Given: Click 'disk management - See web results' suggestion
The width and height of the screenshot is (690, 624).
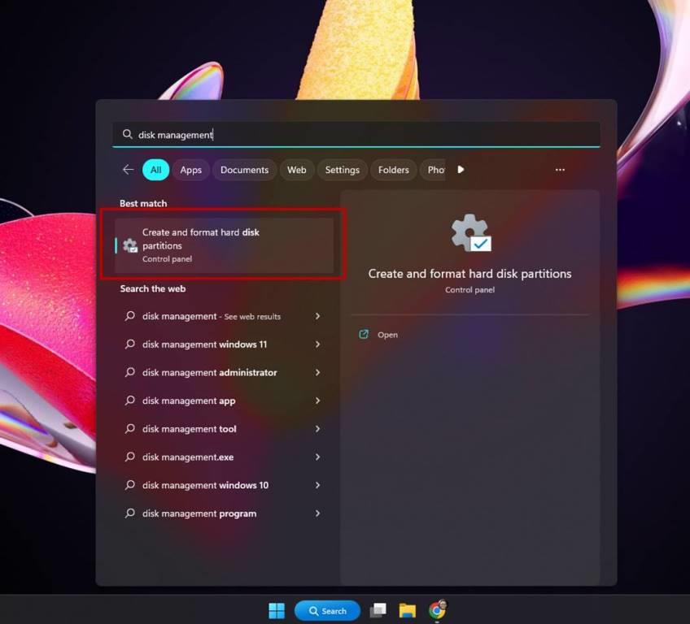Looking at the screenshot, I should point(212,316).
